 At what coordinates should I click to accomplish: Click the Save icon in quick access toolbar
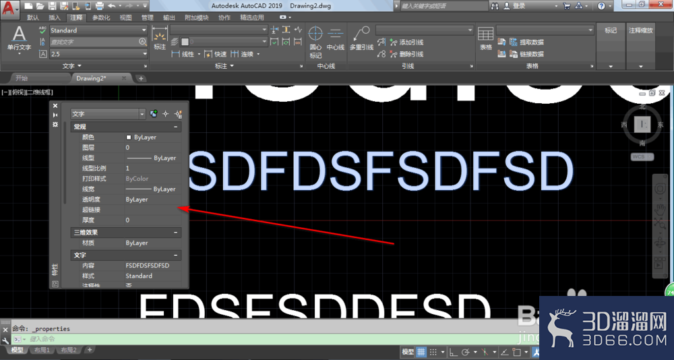coord(52,6)
